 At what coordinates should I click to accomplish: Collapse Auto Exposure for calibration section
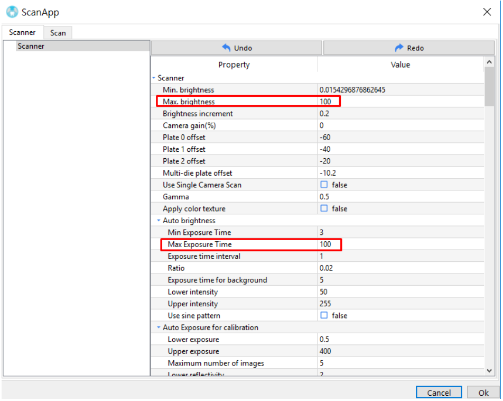point(159,327)
